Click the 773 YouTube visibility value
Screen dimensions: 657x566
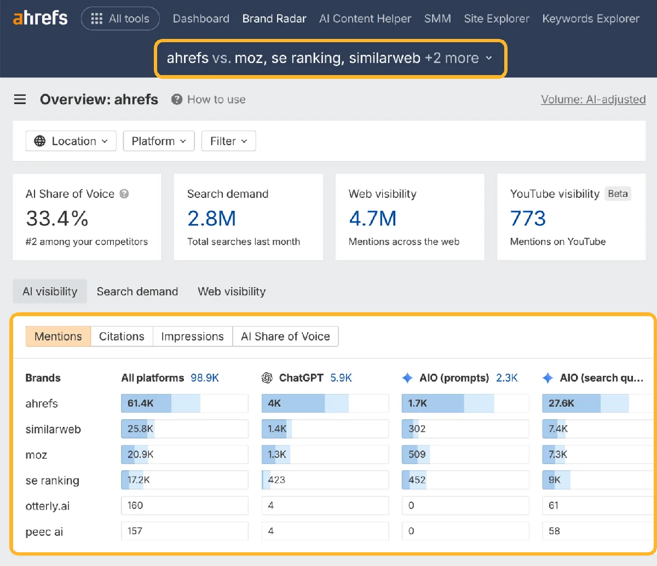pos(528,219)
